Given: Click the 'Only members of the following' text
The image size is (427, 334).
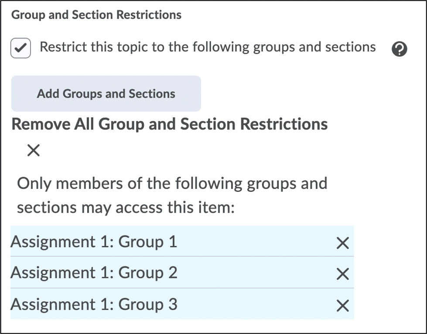Looking at the screenshot, I should (172, 183).
